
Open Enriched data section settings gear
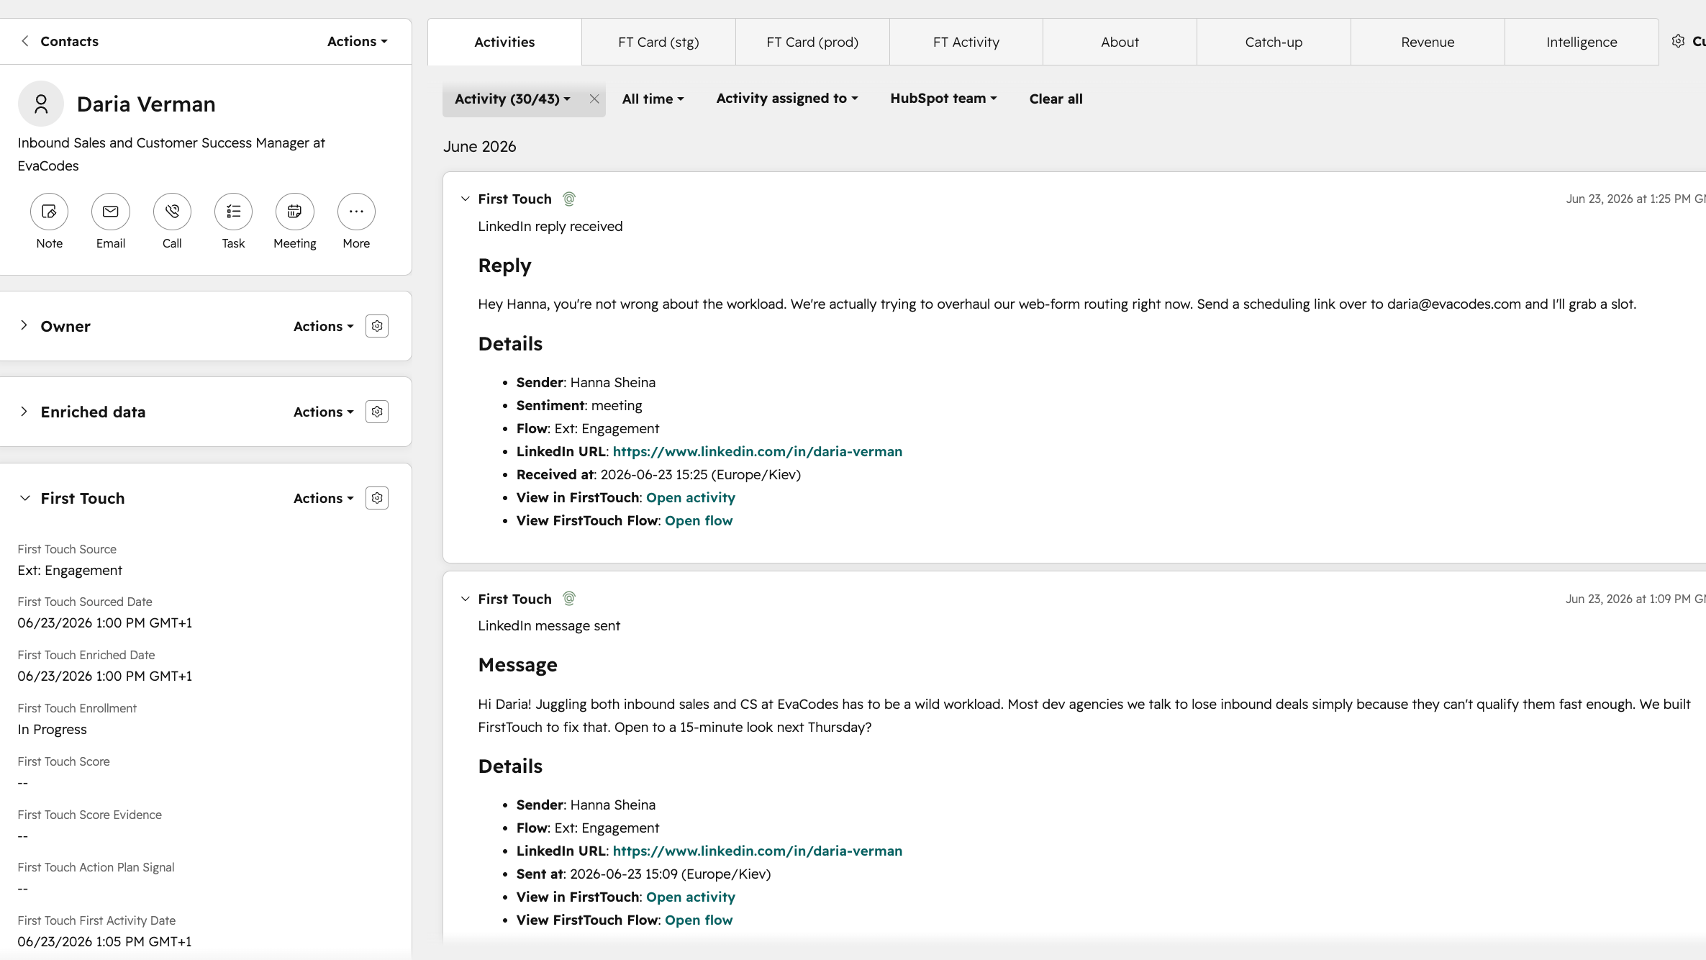[x=377, y=412]
